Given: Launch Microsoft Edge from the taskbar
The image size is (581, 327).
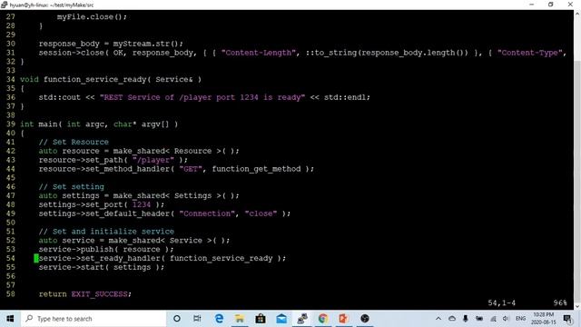Looking at the screenshot, I should tap(219, 319).
